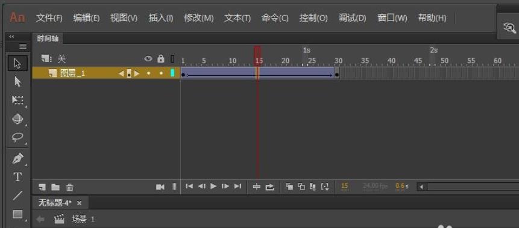Select the Selection (black arrow) tool
Image resolution: width=519 pixels, height=228 pixels.
pos(17,63)
